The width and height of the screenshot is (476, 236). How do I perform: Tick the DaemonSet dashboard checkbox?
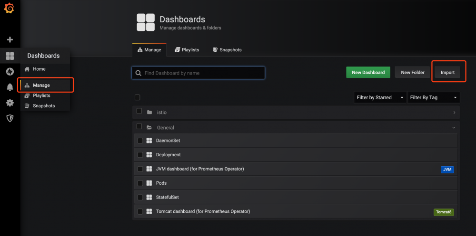(x=140, y=141)
